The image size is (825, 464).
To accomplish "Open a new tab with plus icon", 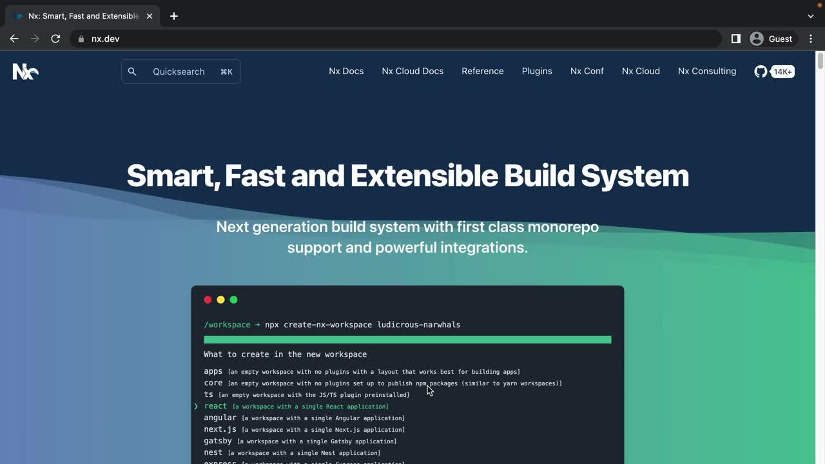I will [174, 16].
